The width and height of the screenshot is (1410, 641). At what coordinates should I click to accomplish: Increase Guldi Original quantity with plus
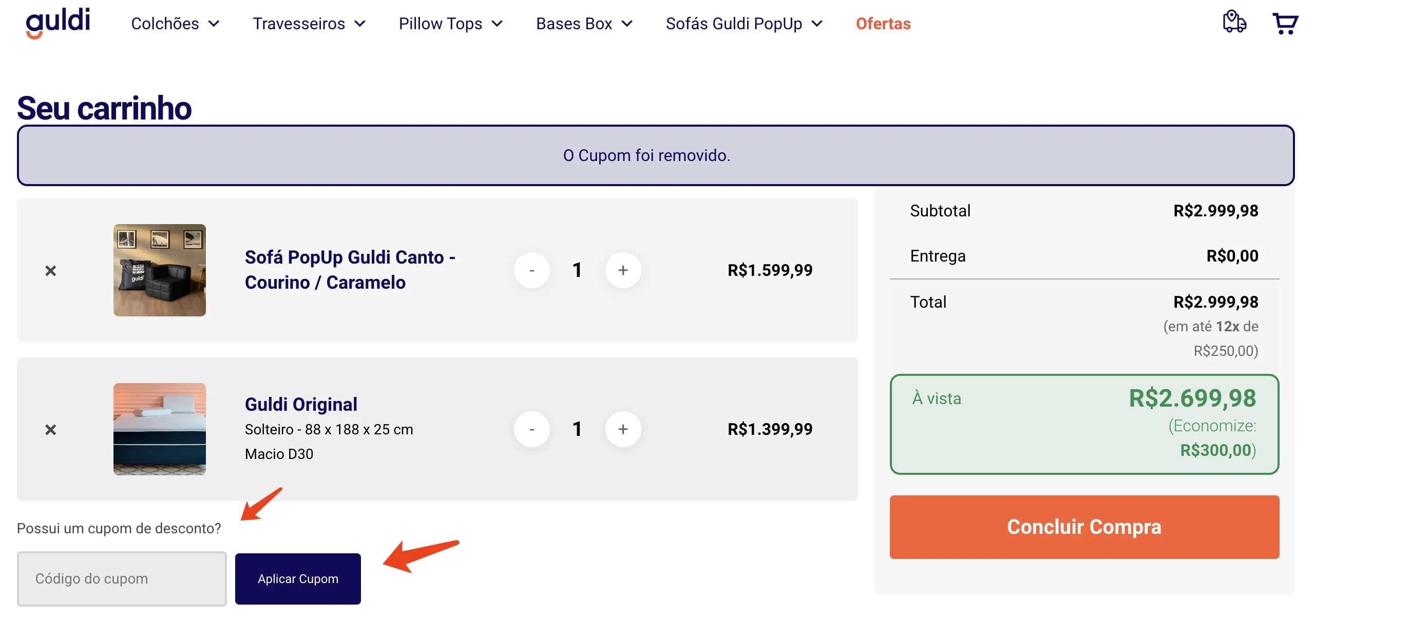623,429
